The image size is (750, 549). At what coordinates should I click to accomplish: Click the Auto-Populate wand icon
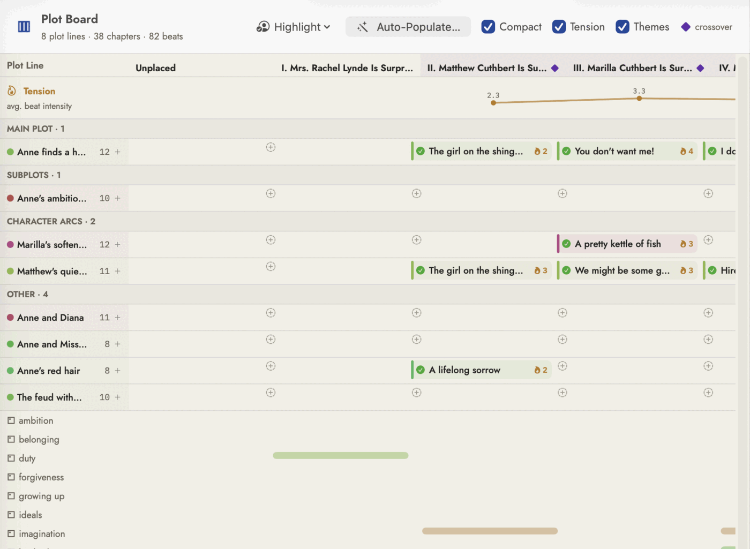point(363,27)
